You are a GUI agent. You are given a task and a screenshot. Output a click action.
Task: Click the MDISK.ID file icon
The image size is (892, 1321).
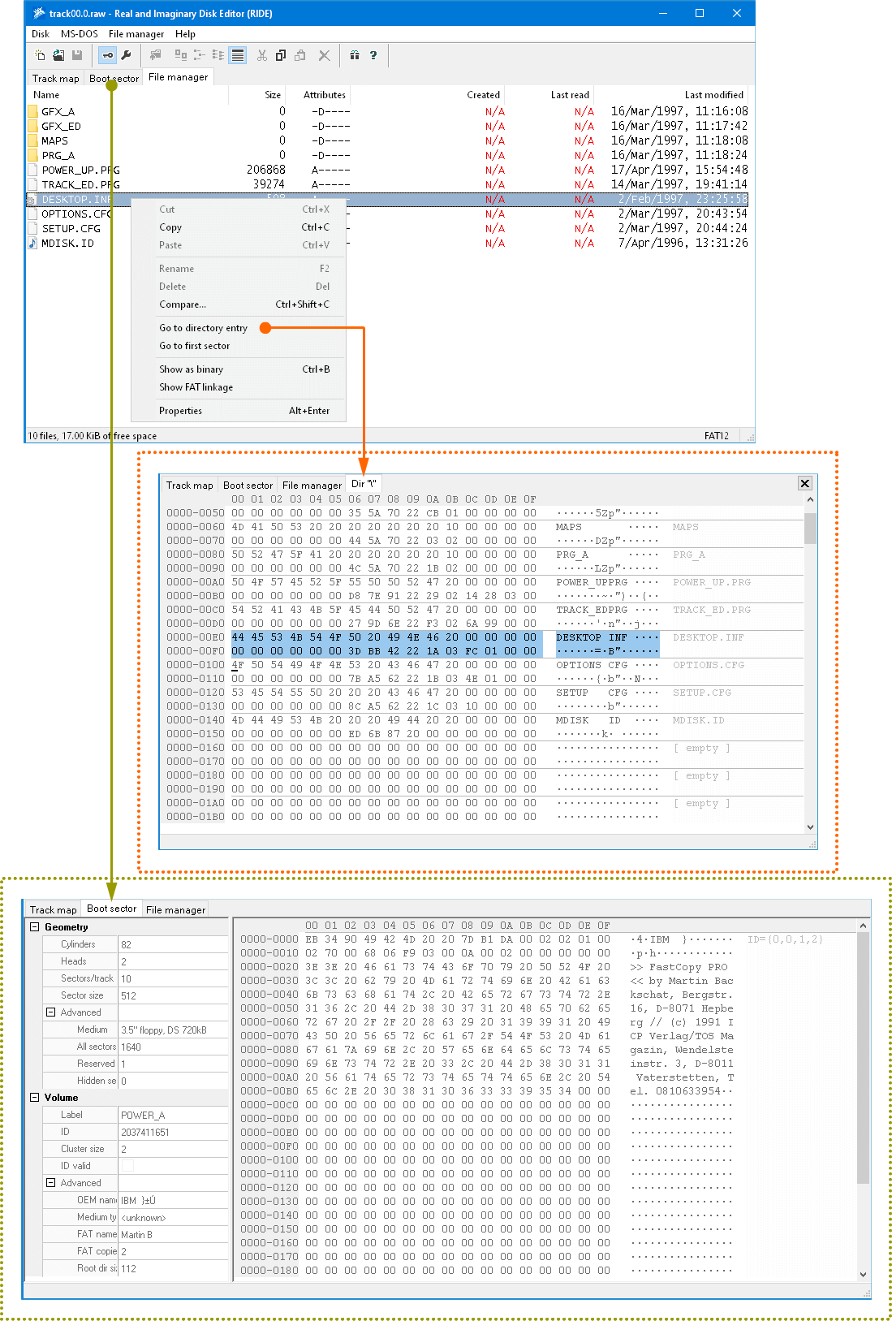click(x=32, y=243)
